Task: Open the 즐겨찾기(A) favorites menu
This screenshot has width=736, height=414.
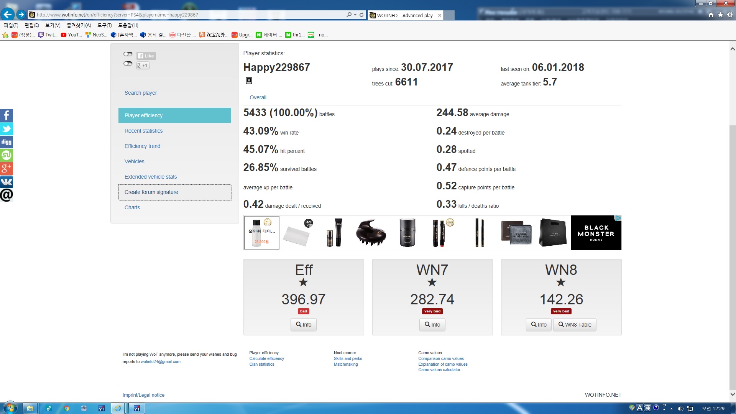Action: point(79,25)
